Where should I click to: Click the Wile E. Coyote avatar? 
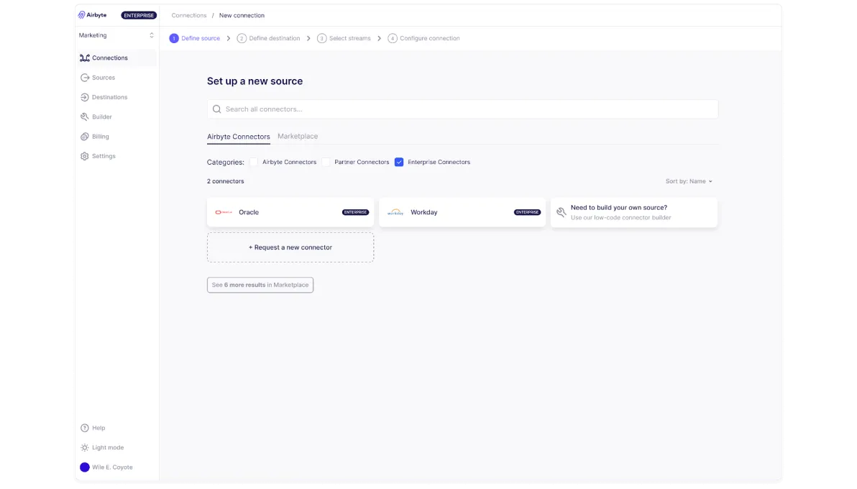click(85, 467)
